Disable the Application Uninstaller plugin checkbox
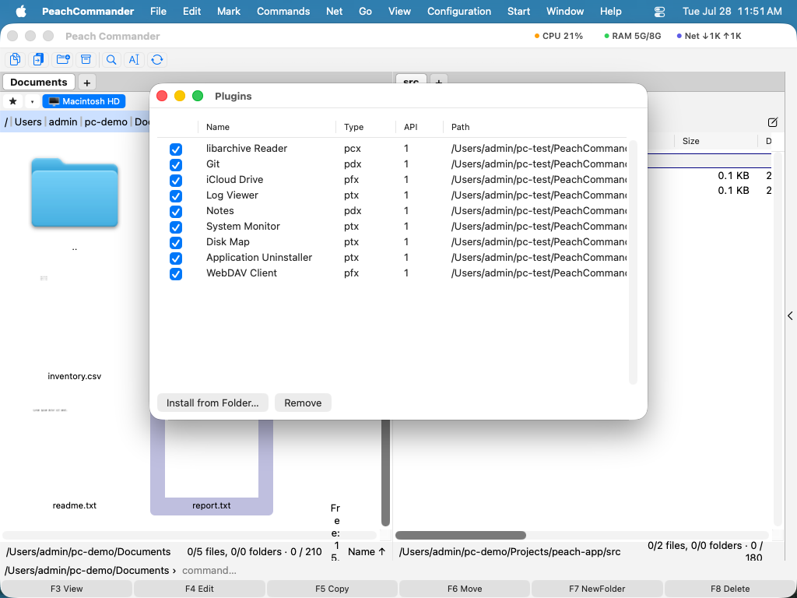797x598 pixels. [176, 259]
